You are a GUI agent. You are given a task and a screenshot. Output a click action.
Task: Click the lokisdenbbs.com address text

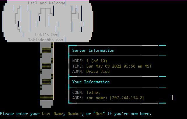(46, 40)
